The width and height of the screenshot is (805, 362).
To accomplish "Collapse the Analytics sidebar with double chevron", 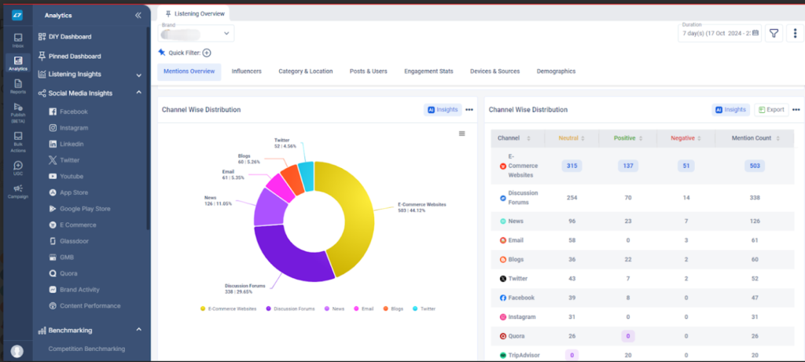I will pyautogui.click(x=138, y=16).
